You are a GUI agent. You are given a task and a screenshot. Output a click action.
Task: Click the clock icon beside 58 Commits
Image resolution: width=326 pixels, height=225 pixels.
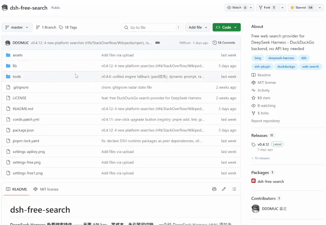point(215,43)
